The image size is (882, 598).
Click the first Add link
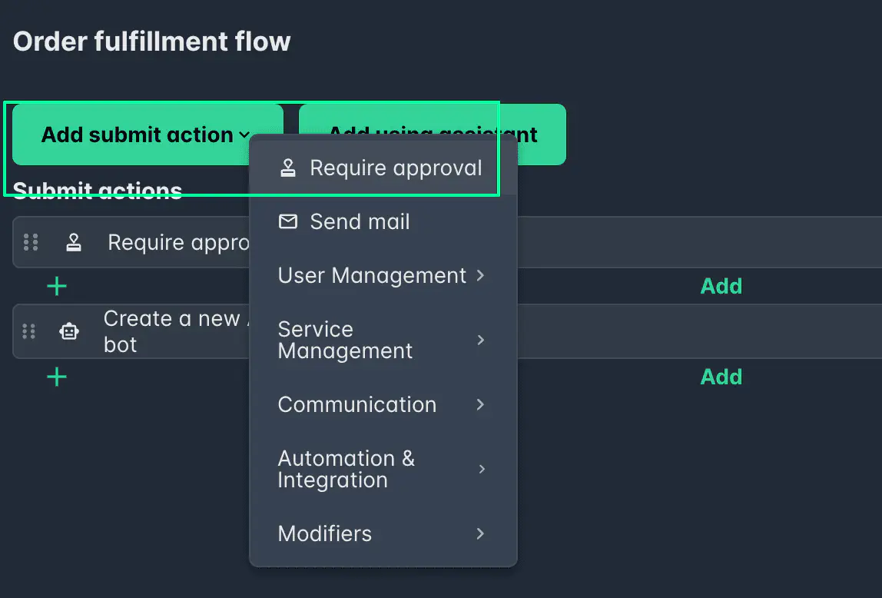click(x=721, y=285)
